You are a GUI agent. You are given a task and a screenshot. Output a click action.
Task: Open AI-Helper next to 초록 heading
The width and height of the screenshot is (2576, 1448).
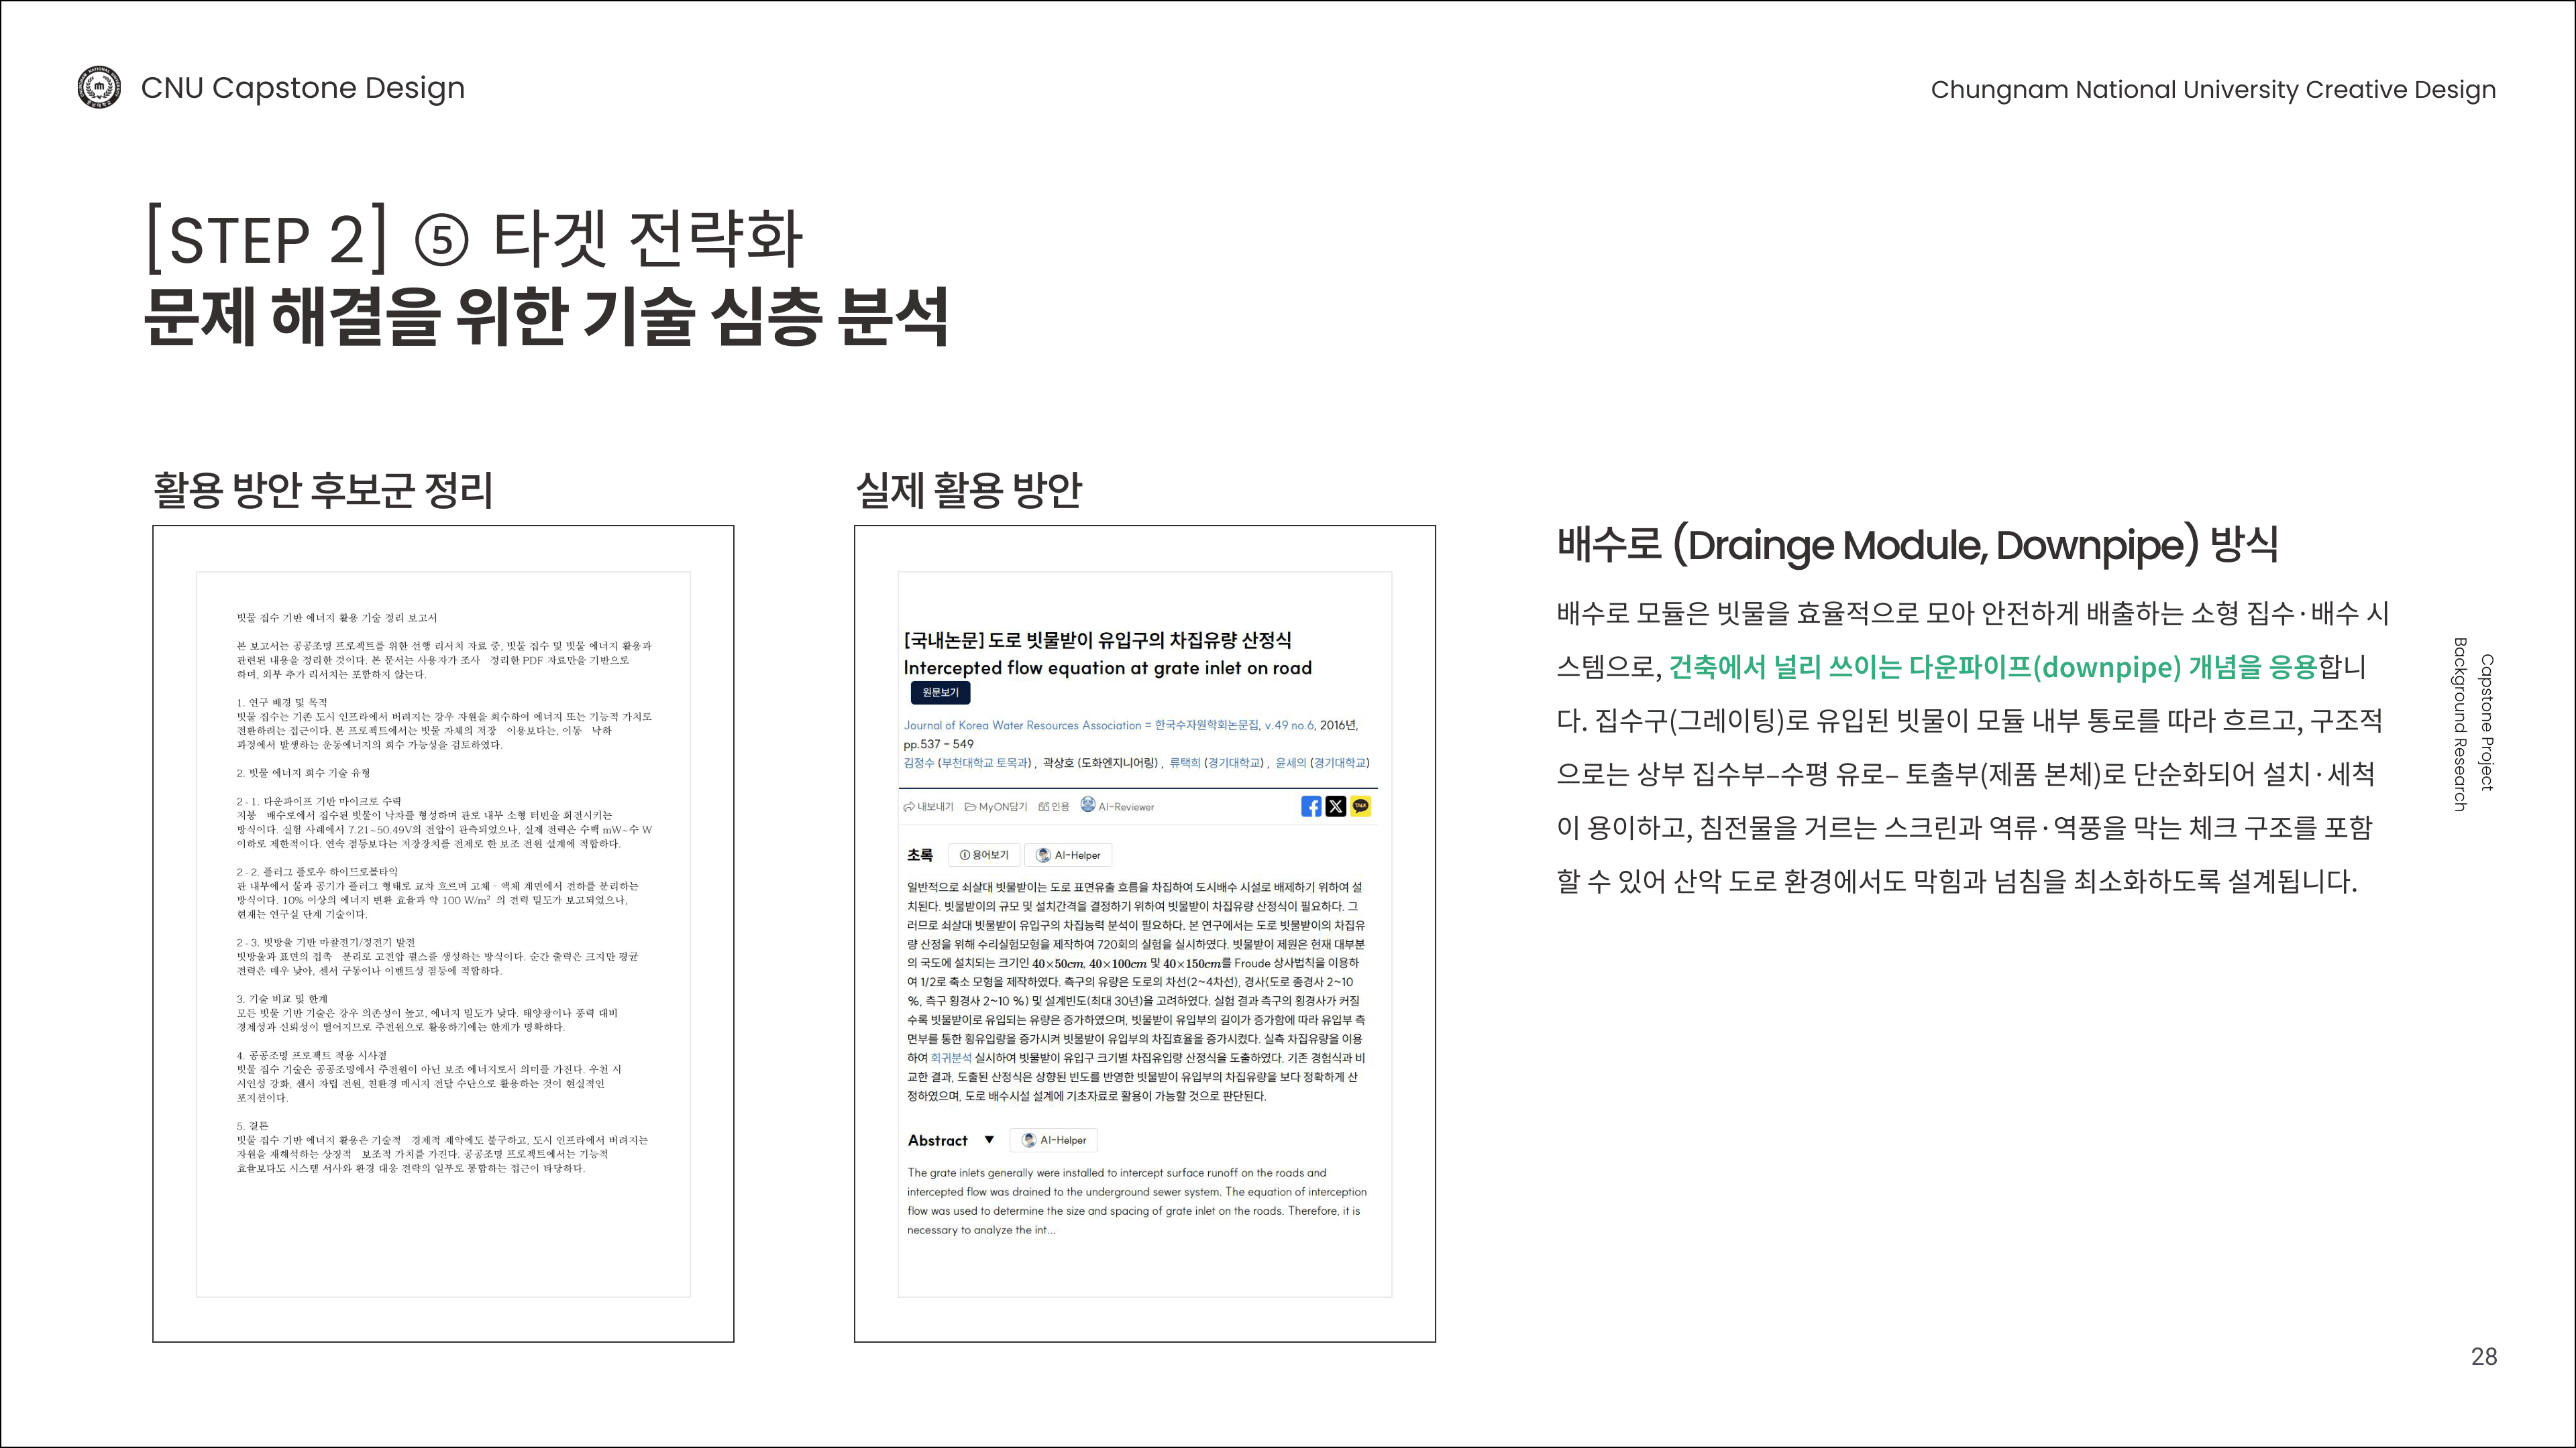[x=1068, y=855]
